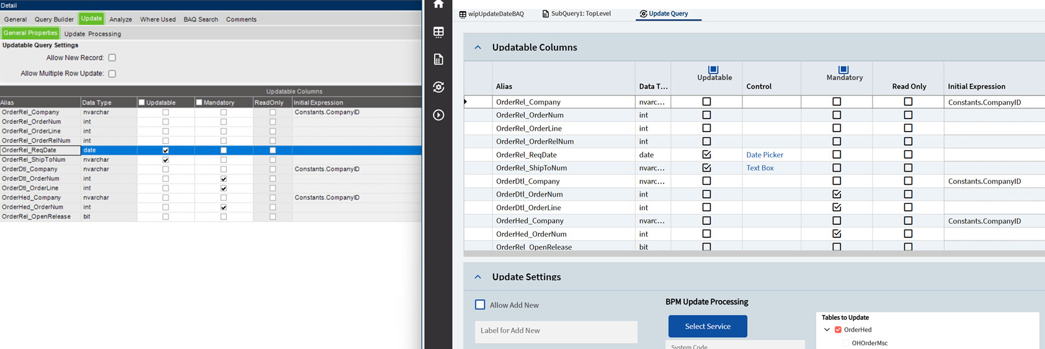Select OrderRel_OrderLine row in the left grid
This screenshot has height=349, width=1045.
(211, 131)
